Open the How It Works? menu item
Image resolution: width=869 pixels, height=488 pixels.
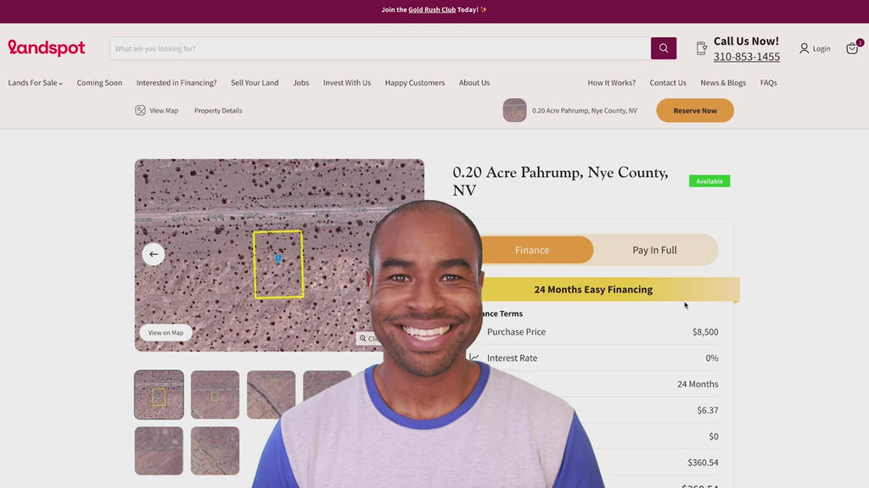point(611,83)
